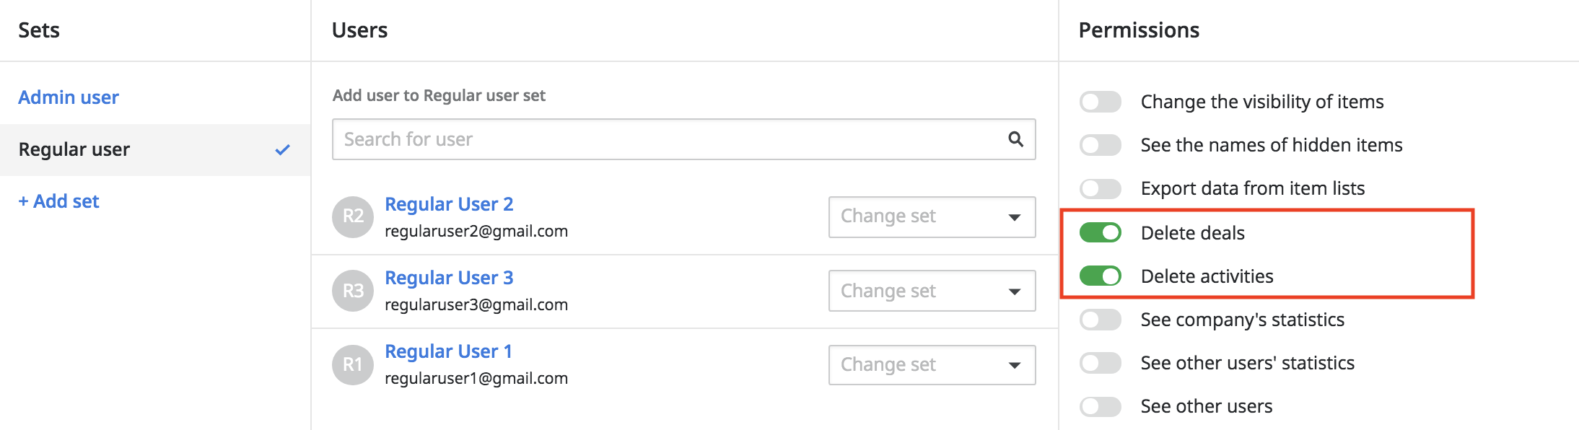Open Regular User 2 profile link
This screenshot has width=1579, height=430.
pos(449,204)
